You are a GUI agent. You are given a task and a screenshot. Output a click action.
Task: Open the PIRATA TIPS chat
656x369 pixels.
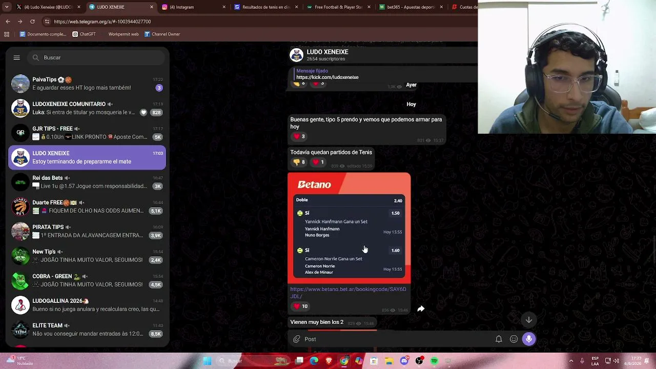[x=87, y=231]
